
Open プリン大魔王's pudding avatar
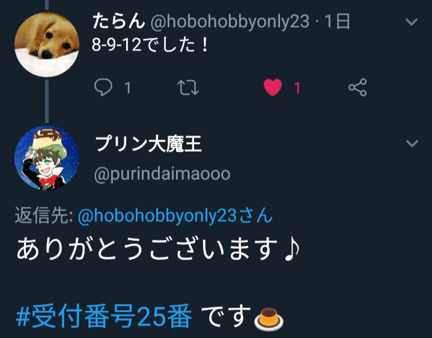coord(47,158)
